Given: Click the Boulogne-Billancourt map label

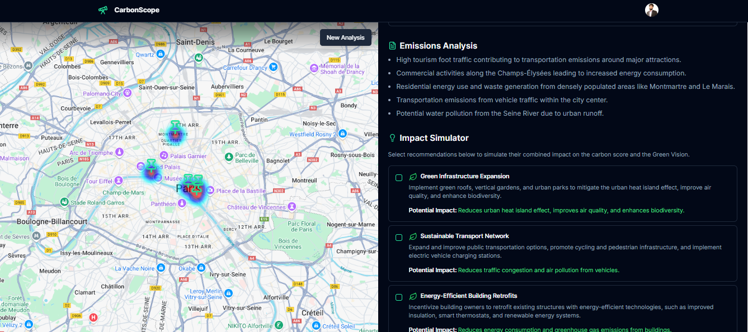Looking at the screenshot, I should pos(52,222).
